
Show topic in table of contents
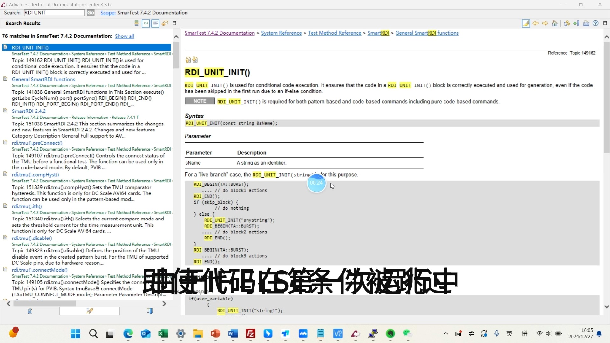[x=567, y=23]
